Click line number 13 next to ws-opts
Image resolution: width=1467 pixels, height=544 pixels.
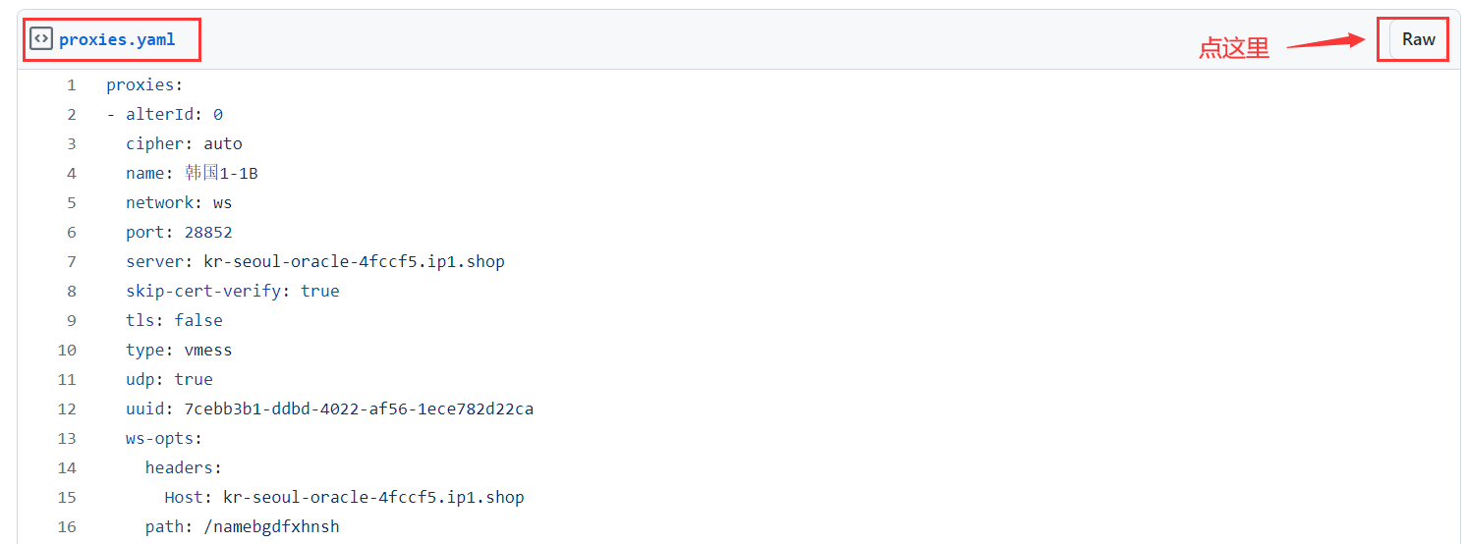[67, 439]
